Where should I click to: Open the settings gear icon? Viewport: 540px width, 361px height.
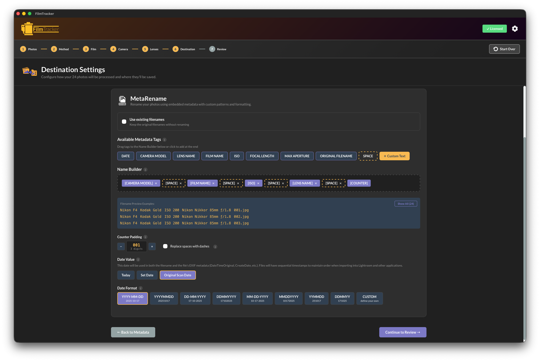tap(515, 29)
